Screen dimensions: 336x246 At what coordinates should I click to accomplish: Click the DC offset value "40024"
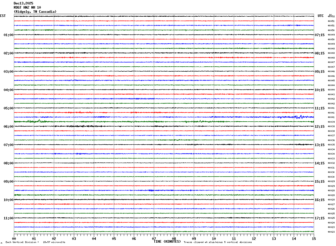pos(331,223)
